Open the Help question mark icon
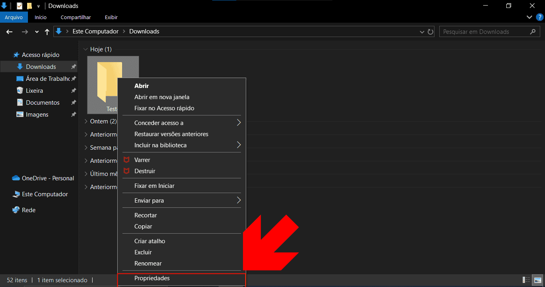This screenshot has height=287, width=545. tap(539, 17)
